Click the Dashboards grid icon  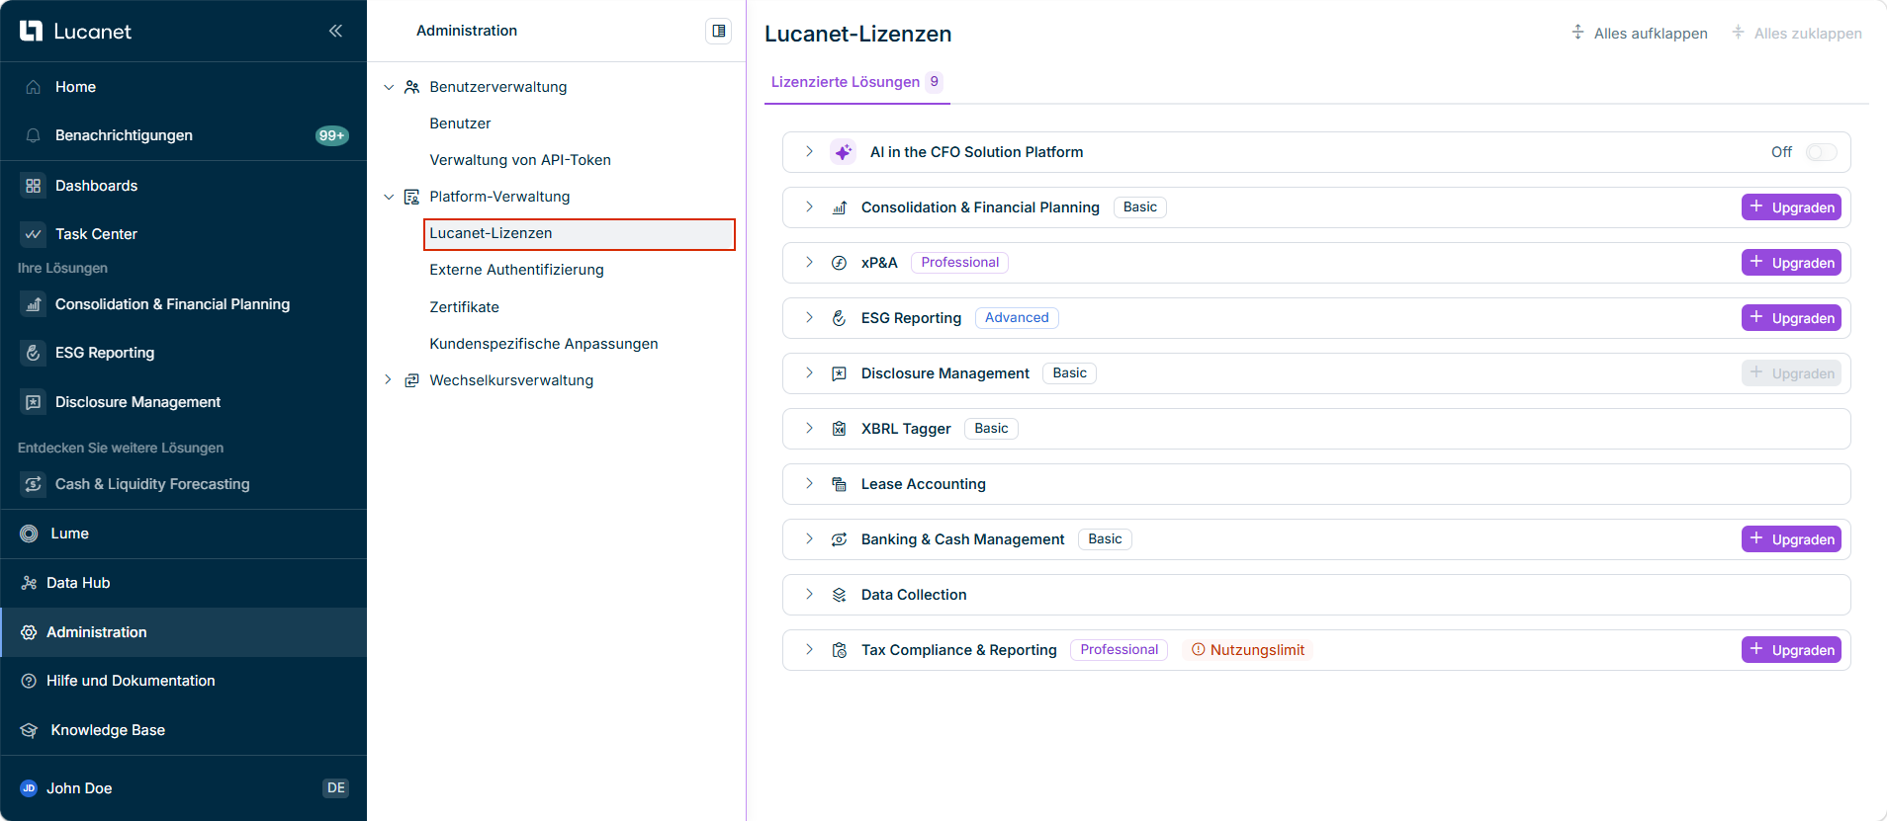click(34, 186)
